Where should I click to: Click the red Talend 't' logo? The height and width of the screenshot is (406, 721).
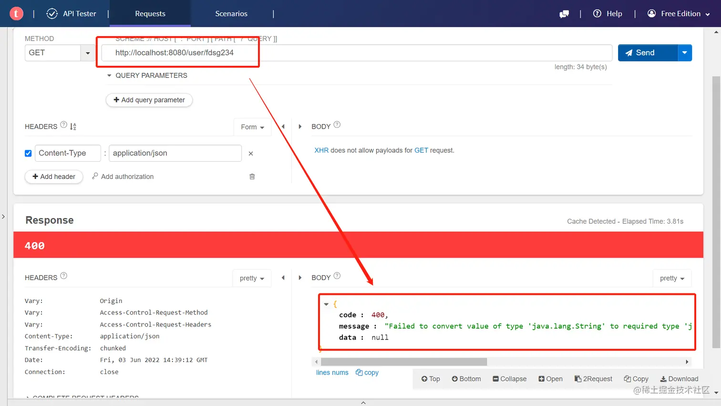[x=16, y=13]
